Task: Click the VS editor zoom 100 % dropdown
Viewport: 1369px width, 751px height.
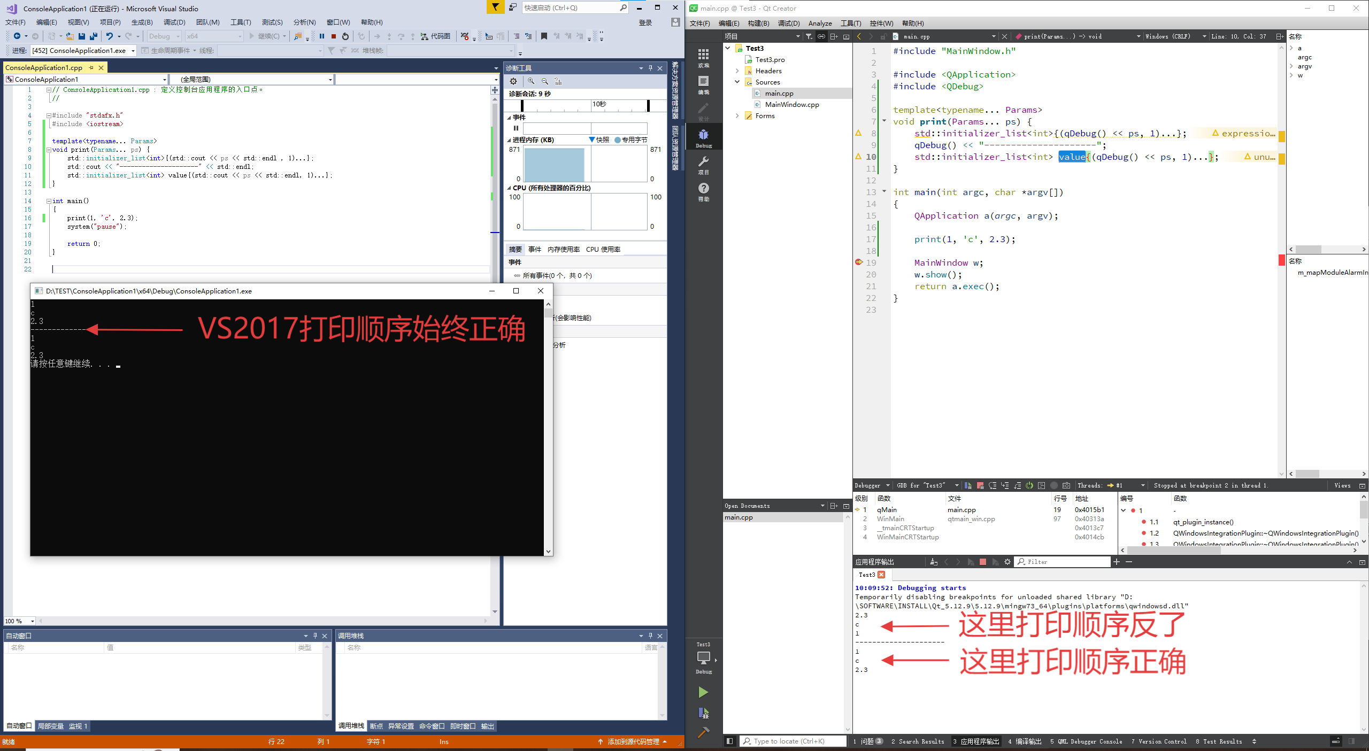Action: click(x=20, y=621)
